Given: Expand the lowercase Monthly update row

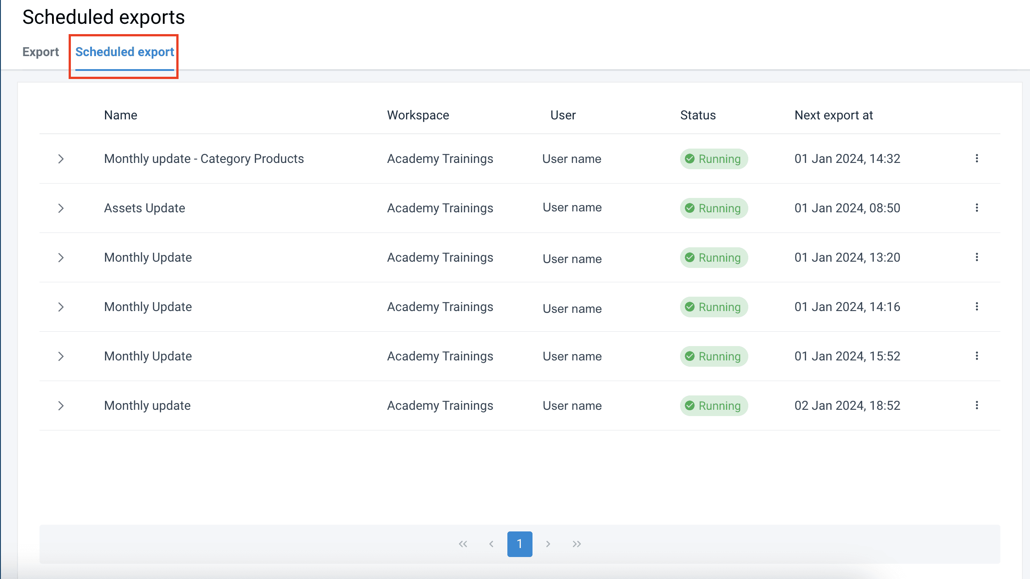Looking at the screenshot, I should pos(61,406).
